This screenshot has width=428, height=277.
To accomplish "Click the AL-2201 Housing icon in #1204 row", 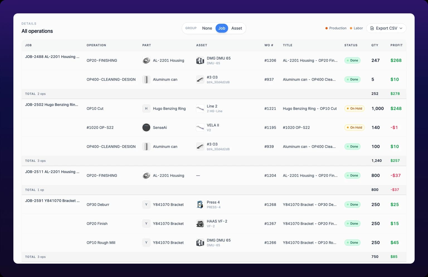I will (x=146, y=175).
